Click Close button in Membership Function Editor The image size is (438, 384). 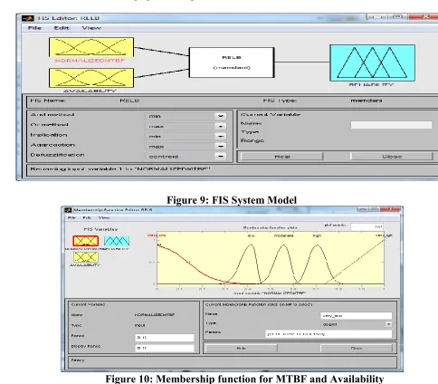pyautogui.click(x=357, y=348)
